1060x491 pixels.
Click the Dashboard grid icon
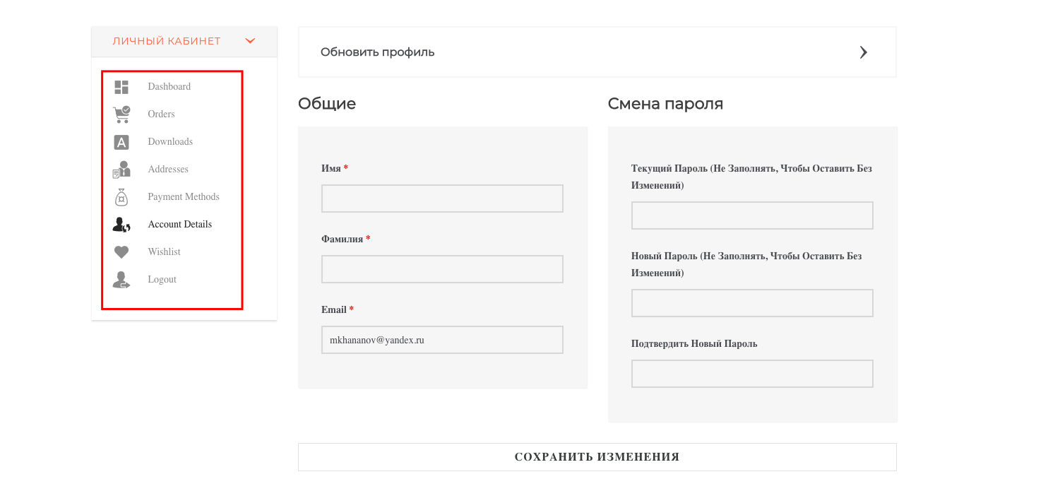[x=121, y=87]
